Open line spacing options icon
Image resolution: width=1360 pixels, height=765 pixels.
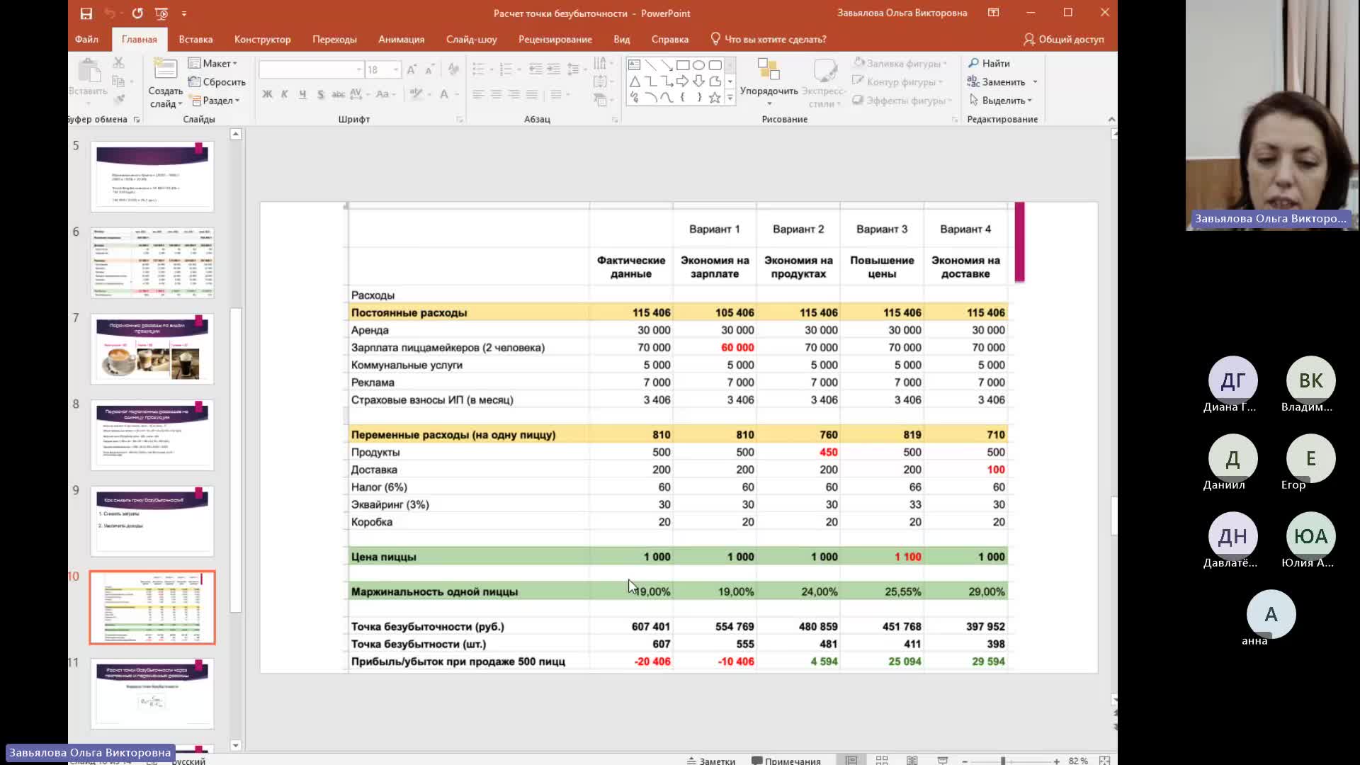point(573,69)
